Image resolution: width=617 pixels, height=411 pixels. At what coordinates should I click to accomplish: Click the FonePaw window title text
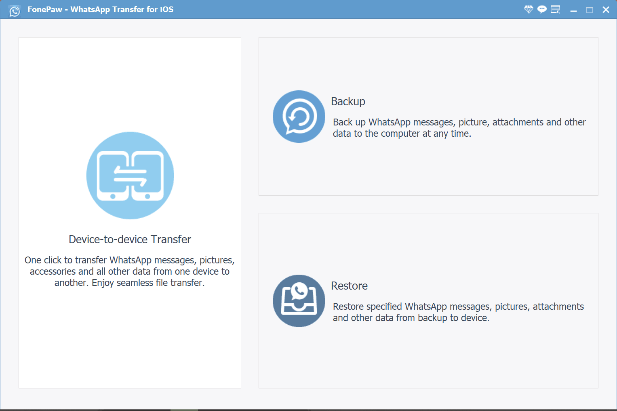point(101,9)
